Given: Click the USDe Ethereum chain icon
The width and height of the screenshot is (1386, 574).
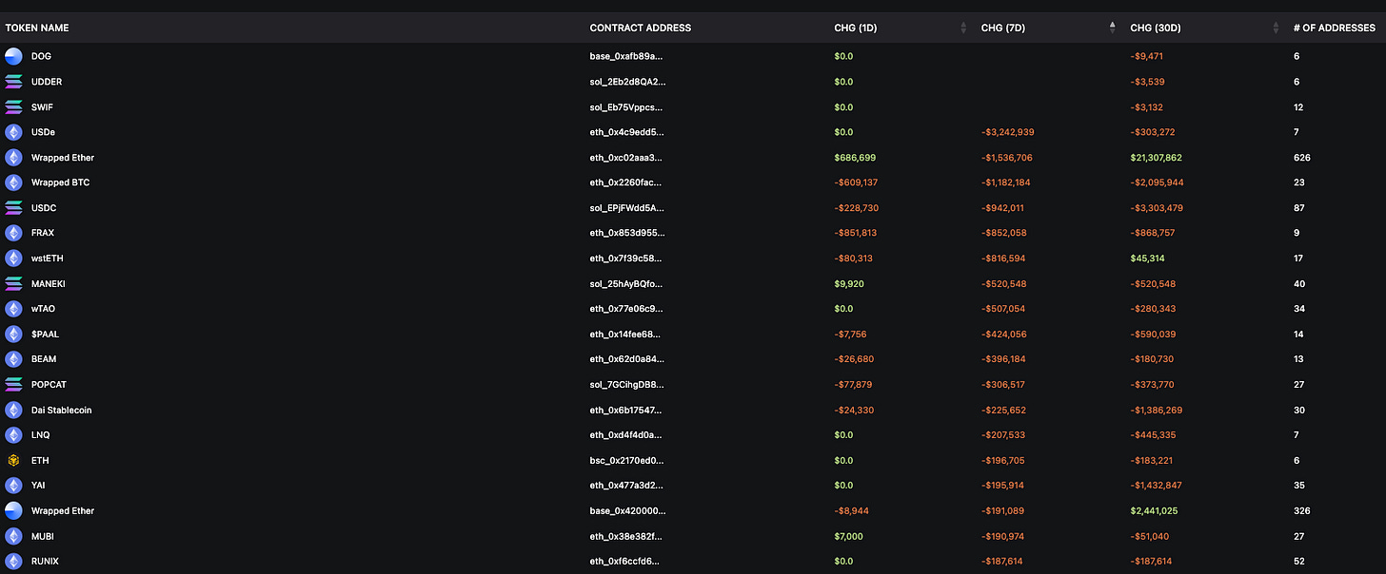Looking at the screenshot, I should (x=13, y=132).
